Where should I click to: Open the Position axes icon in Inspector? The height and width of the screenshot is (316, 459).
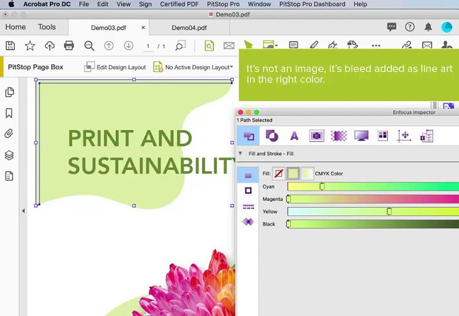click(x=404, y=136)
